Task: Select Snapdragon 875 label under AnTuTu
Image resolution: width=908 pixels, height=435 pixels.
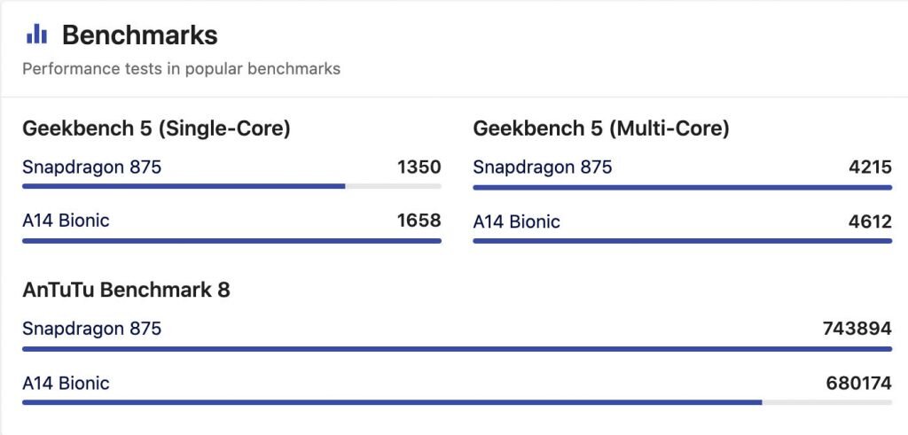Action: tap(92, 329)
